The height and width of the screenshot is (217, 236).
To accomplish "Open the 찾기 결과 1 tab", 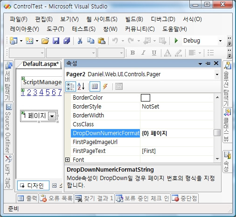I will click(94, 198).
